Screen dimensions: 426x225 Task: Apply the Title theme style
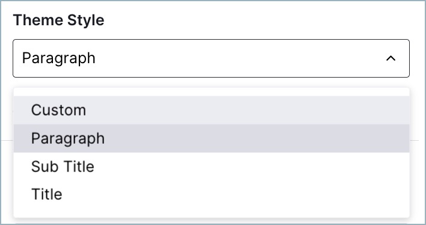pyautogui.click(x=211, y=194)
